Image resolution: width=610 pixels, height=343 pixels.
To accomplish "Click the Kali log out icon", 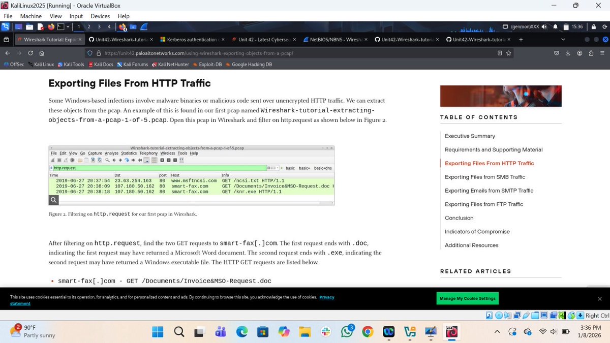I will tap(604, 26).
